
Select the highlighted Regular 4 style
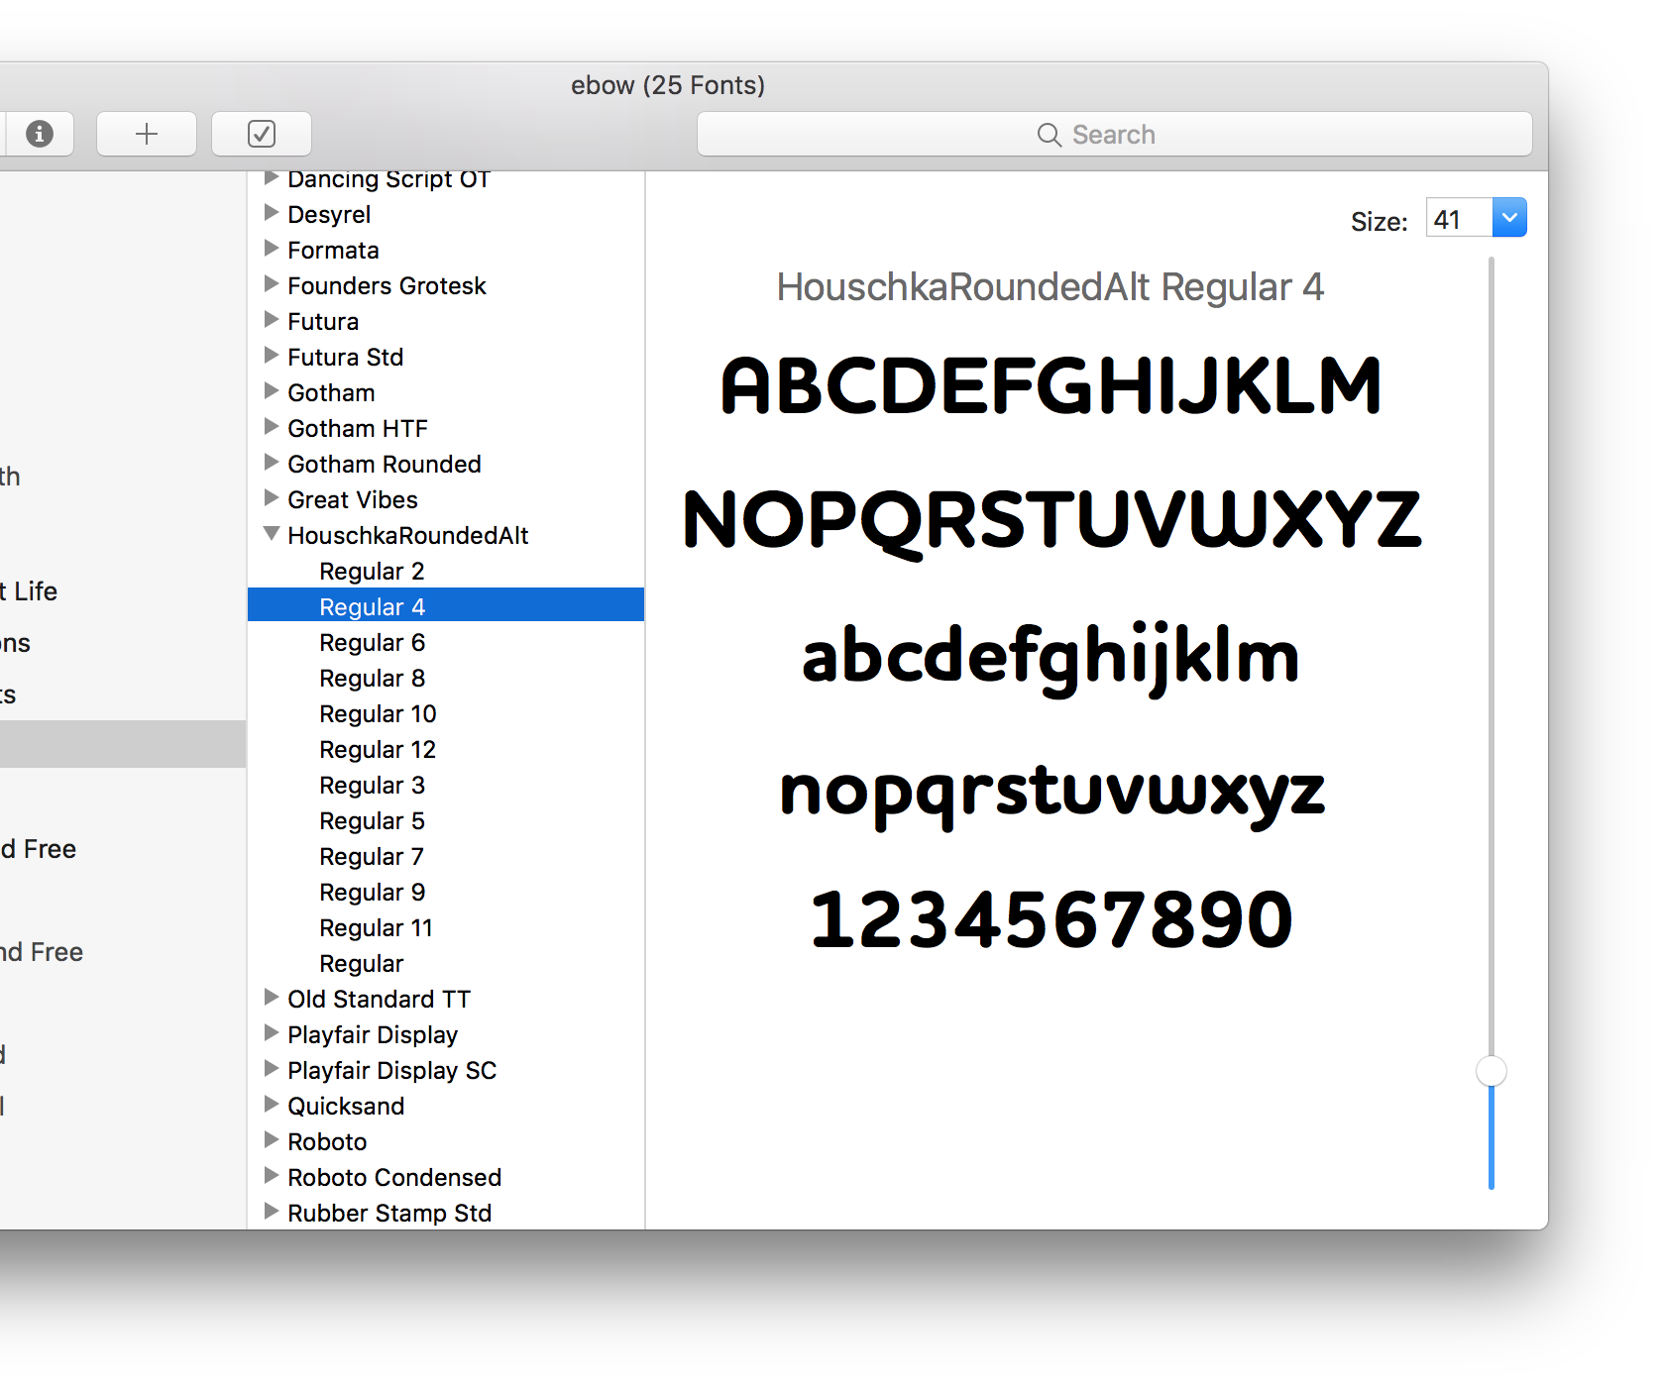tap(446, 605)
